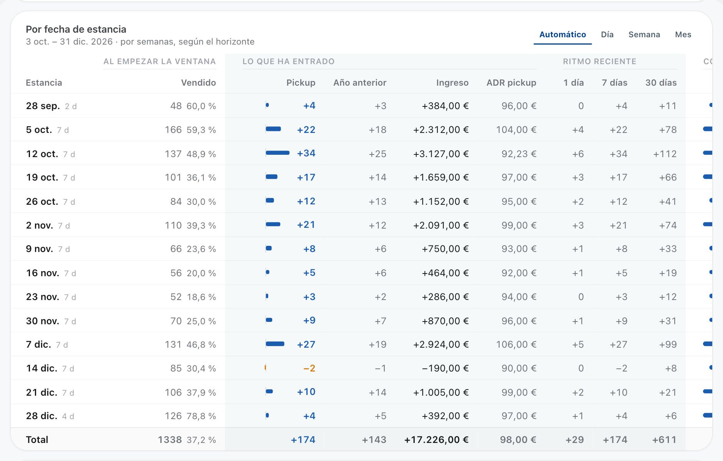Screen dimensions: 723x461
Task: Choose the Semana grouping tab
Action: pyautogui.click(x=644, y=35)
